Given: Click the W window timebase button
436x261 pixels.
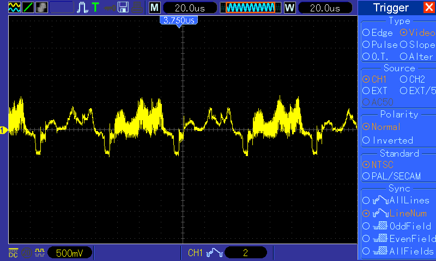Looking at the screenshot, I should coord(289,8).
